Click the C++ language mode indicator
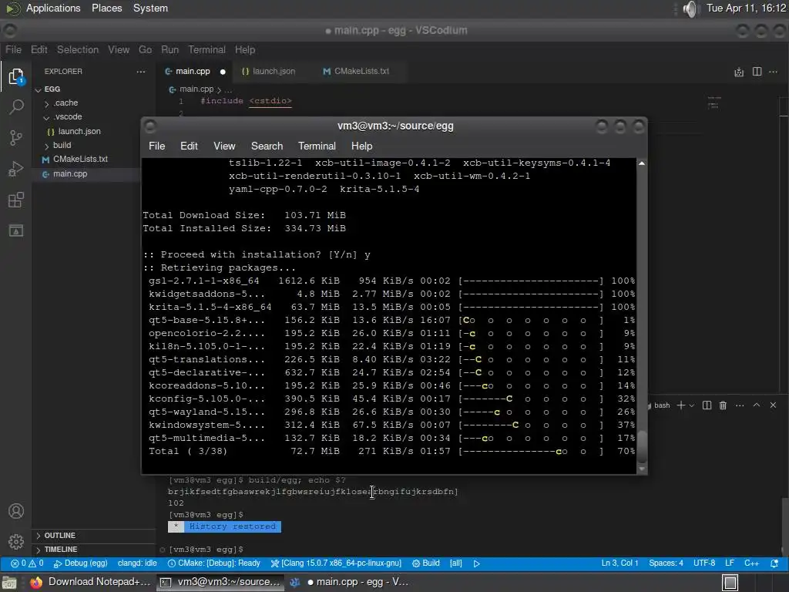The image size is (789, 592). pyautogui.click(x=751, y=563)
